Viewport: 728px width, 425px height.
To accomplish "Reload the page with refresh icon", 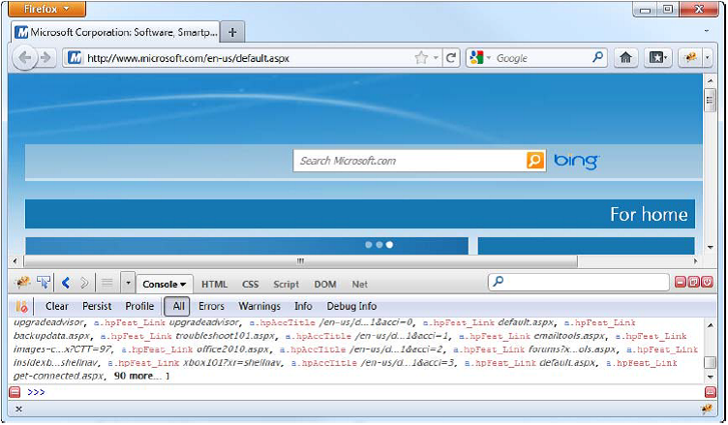I will coord(451,58).
